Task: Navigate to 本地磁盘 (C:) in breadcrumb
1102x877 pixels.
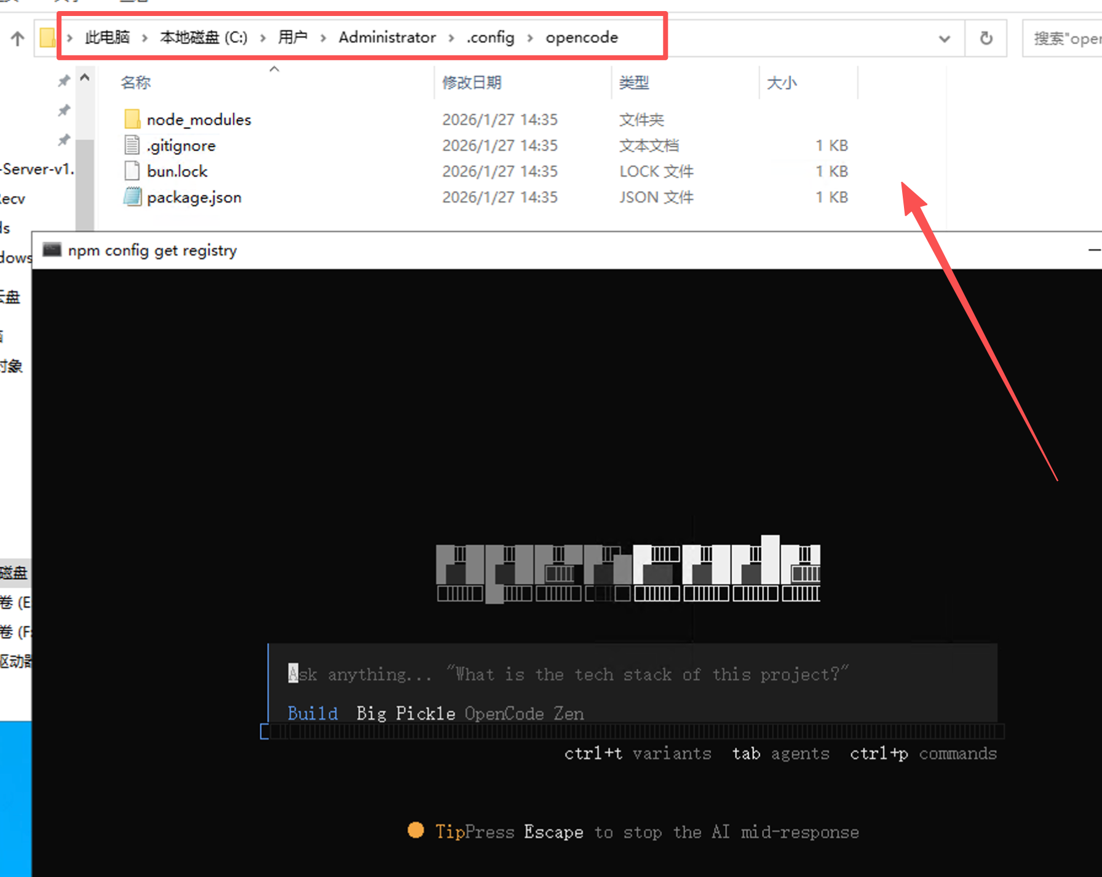Action: point(204,38)
